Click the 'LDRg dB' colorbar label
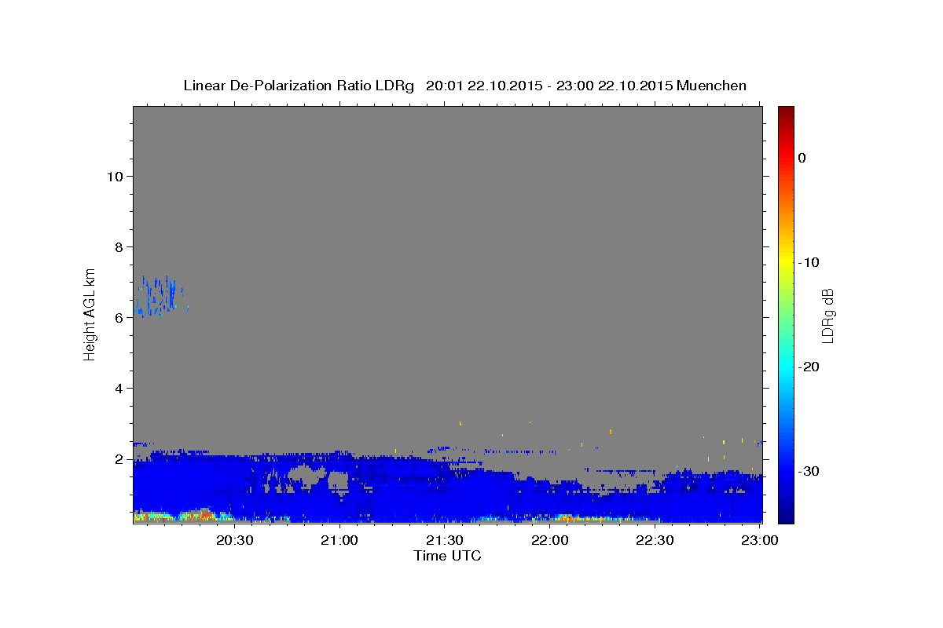This screenshot has height=628, width=943. 827,316
